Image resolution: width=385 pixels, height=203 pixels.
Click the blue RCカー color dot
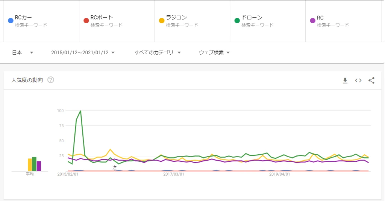[x=11, y=21]
